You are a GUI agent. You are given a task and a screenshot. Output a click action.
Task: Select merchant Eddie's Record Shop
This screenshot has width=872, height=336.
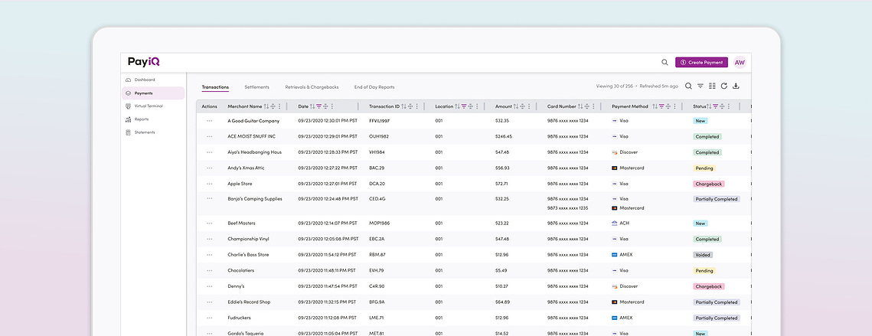(x=249, y=302)
